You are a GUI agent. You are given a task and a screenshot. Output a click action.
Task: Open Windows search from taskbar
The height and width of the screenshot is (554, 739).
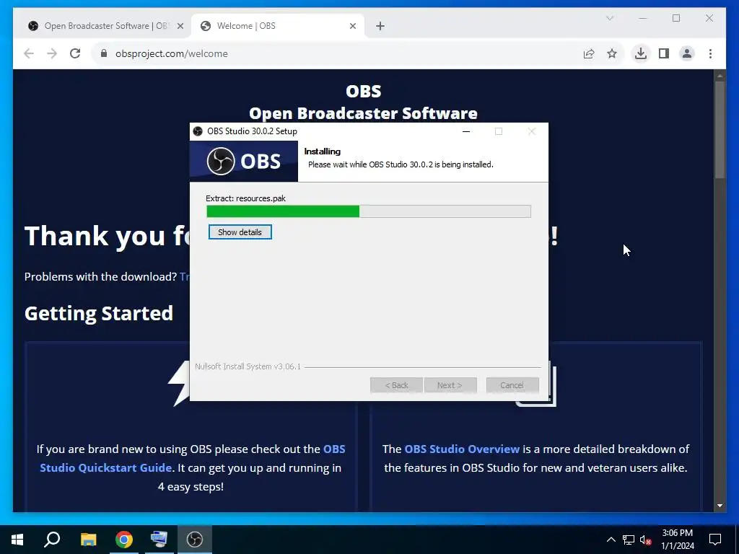click(52, 540)
